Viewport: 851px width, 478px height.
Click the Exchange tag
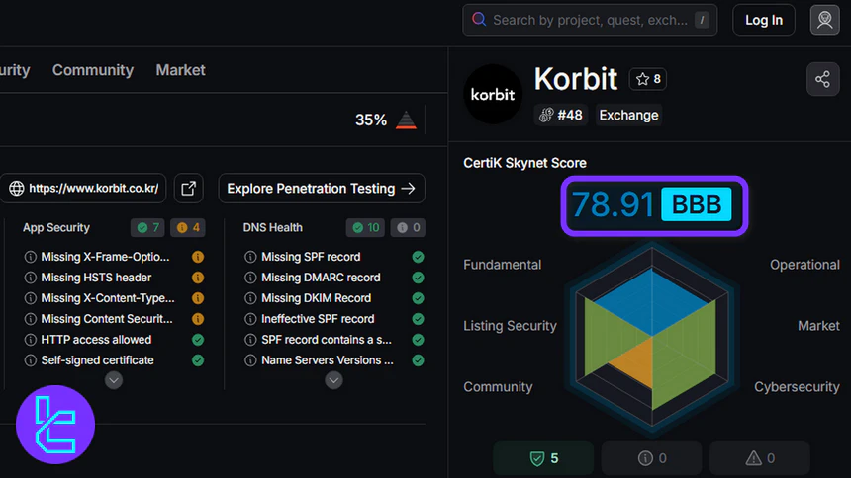coord(628,115)
